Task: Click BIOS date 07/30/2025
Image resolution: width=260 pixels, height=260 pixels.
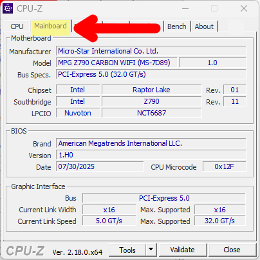Action: coord(100,166)
